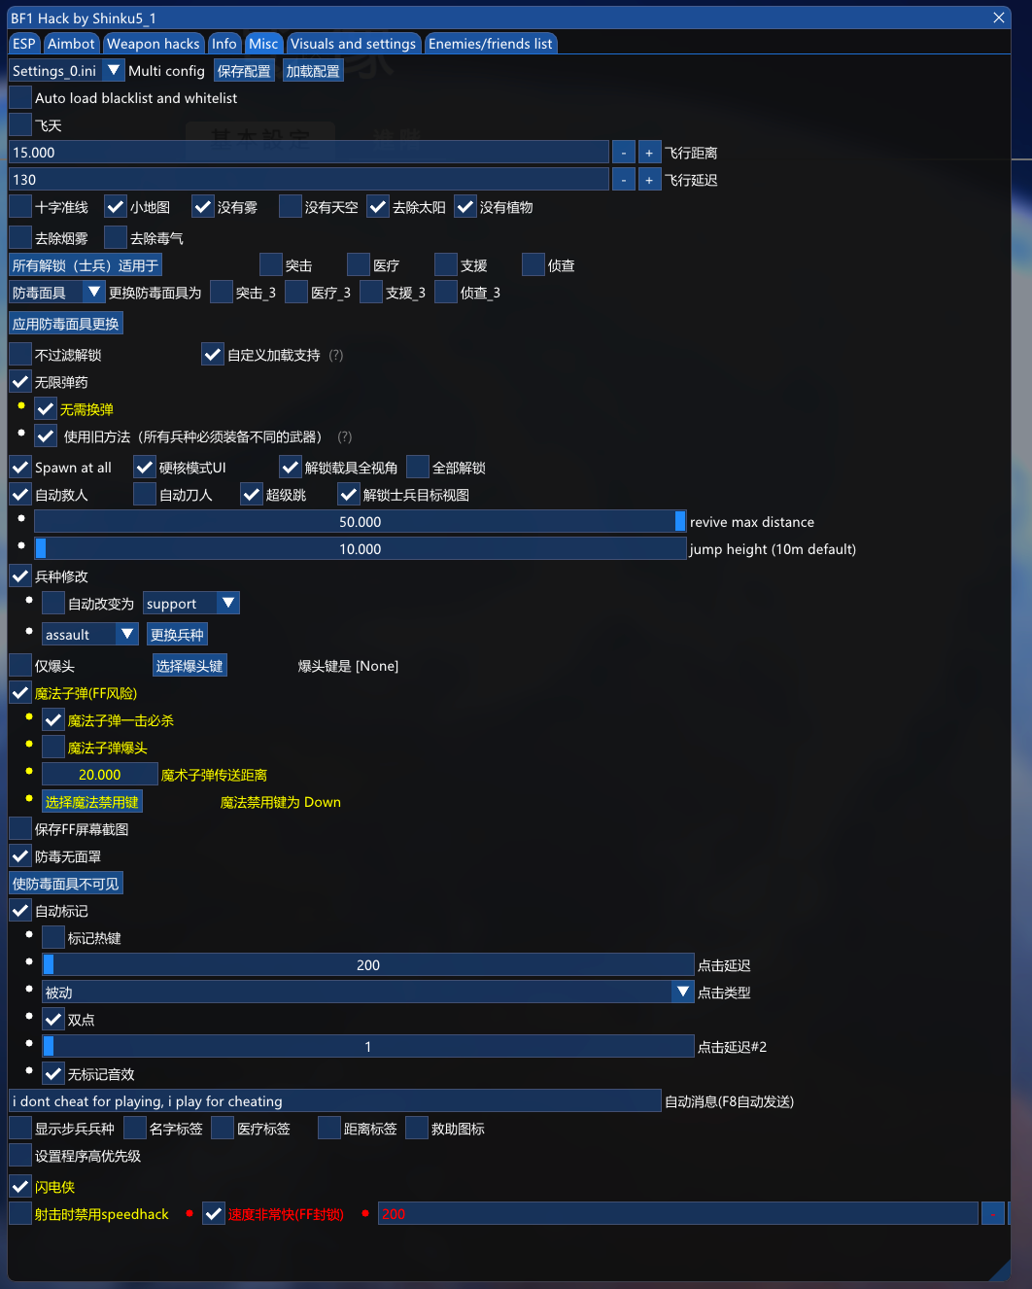
Task: Increase 飞行延迟 with the plus button
Action: click(x=649, y=180)
